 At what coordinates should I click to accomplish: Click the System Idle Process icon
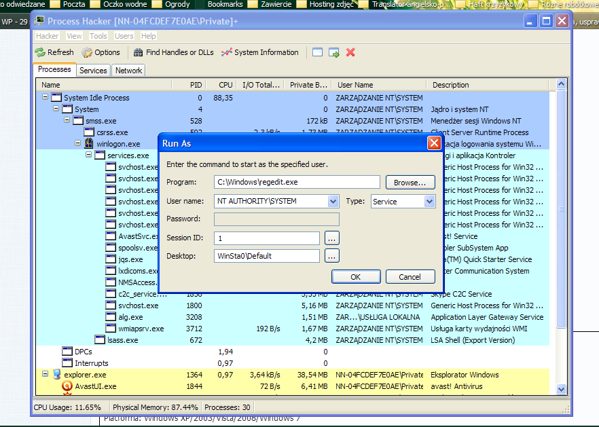point(56,97)
